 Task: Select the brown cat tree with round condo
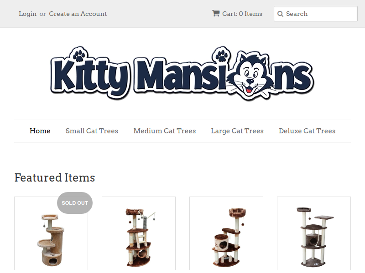pos(226,233)
